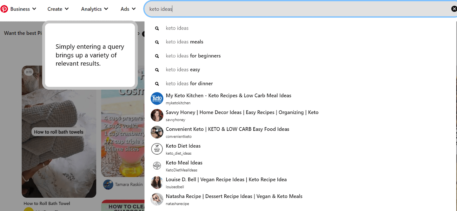Viewport: 457px width, 211px height.
Task: Click Tamara Raskin's avatar icon
Action: click(108, 185)
